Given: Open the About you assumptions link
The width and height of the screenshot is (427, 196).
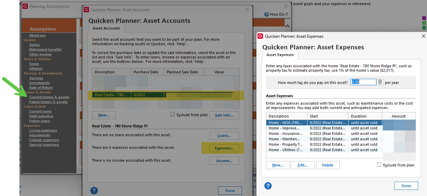Looking at the screenshot, I should pyautogui.click(x=37, y=35).
